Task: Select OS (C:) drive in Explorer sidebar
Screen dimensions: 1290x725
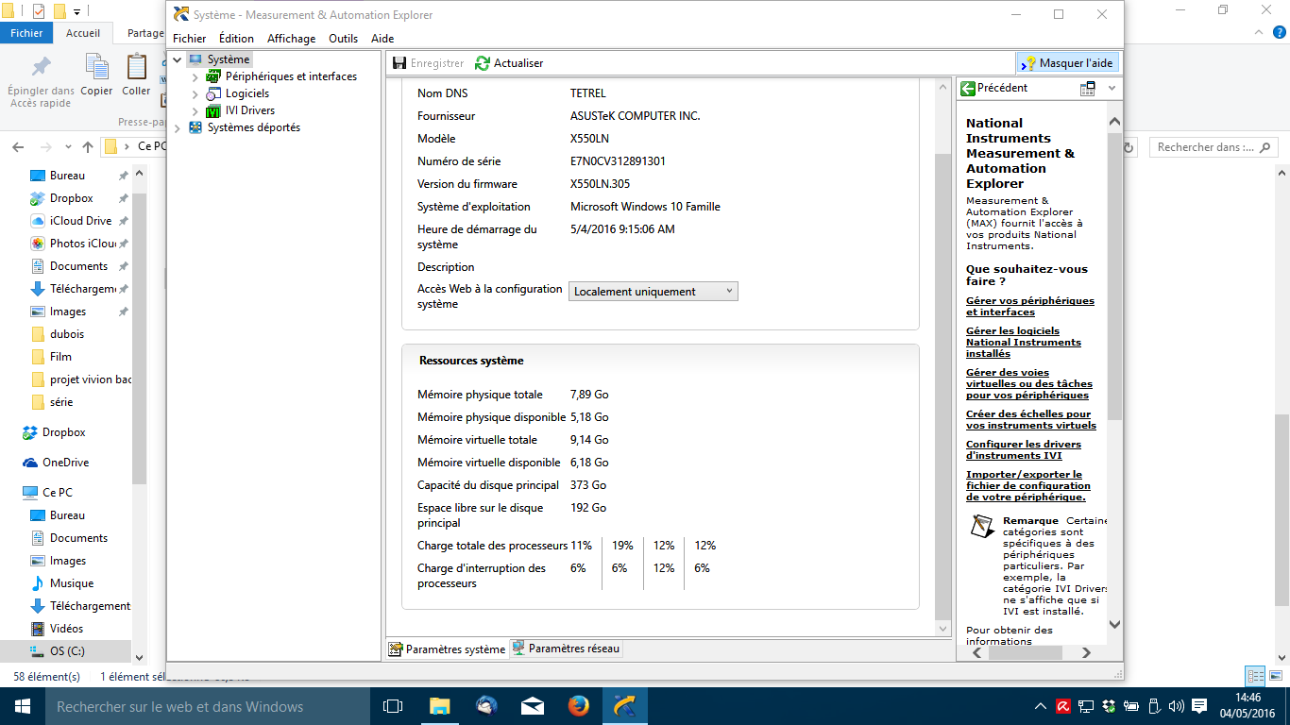Action: [x=68, y=651]
